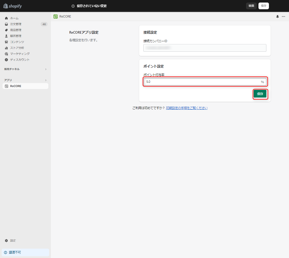Open マーケティング menu item

coord(20,54)
